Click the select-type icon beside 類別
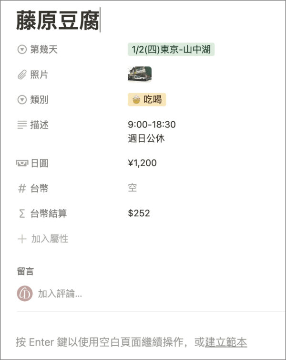 (21, 100)
